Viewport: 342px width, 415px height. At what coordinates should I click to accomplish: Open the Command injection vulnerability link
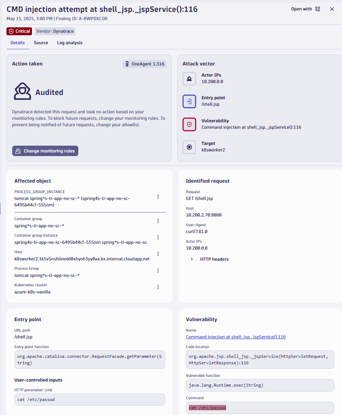(x=236, y=337)
